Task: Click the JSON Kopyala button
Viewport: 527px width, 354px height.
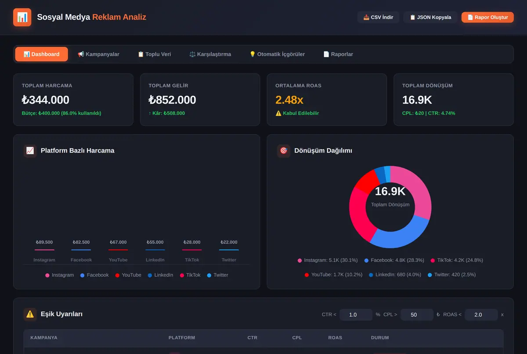Action: 430,17
